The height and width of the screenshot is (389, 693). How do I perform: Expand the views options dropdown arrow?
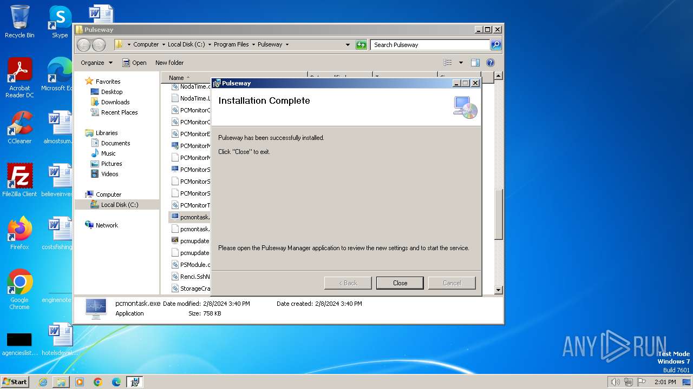coord(461,63)
